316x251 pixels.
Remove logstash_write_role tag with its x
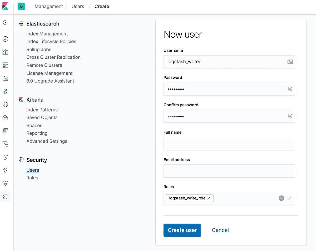pos(209,198)
